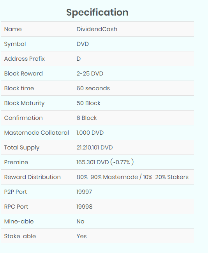Select the DividendCash name value
This screenshot has height=253, width=208.
[x=97, y=29]
